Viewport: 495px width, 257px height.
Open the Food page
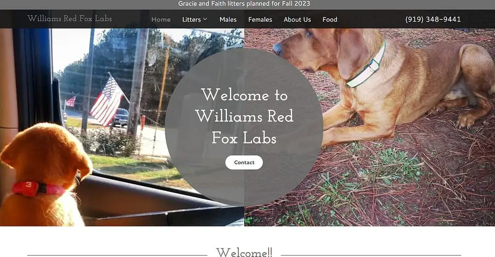[330, 19]
